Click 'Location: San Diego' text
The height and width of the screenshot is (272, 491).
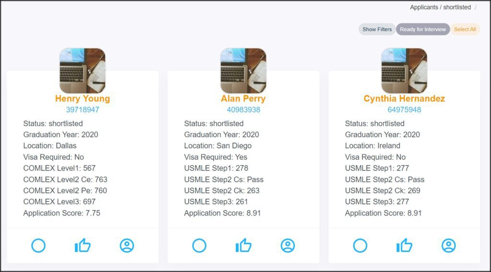[218, 146]
